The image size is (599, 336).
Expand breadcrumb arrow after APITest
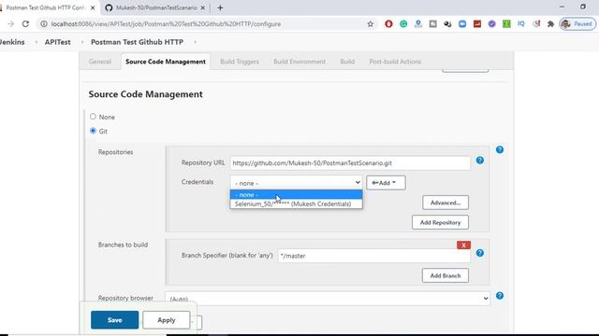click(81, 42)
